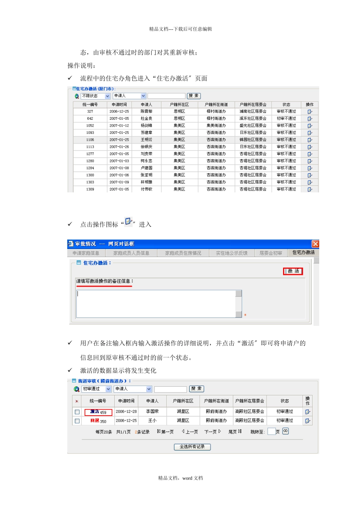Switch to 申请家庭信息 tab
Image resolution: width=361 pixels, height=511 pixels.
[86, 253]
